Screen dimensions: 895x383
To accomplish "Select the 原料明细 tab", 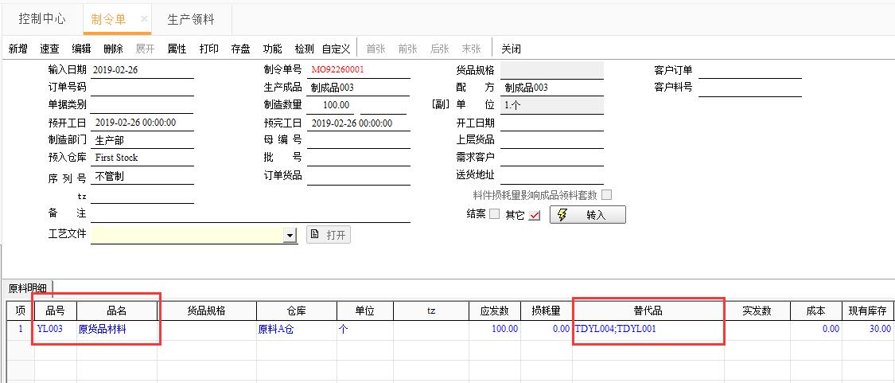I will pos(27,288).
